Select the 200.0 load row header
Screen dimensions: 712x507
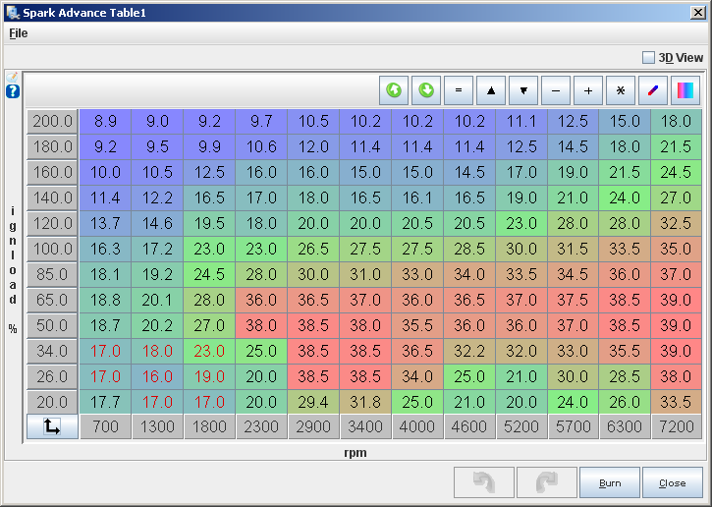(x=53, y=121)
